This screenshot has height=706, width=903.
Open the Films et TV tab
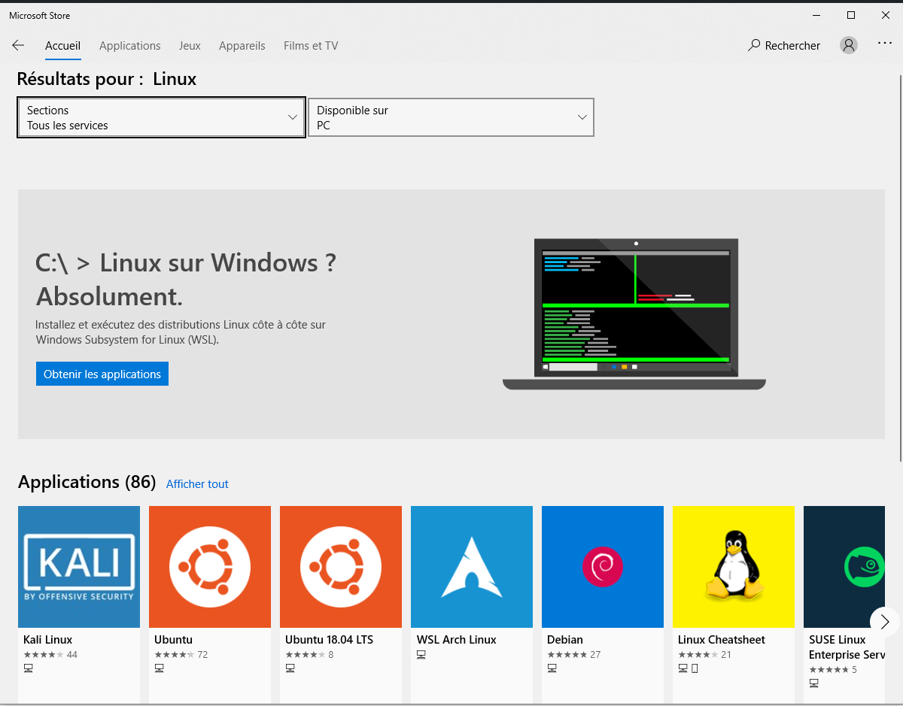click(311, 46)
